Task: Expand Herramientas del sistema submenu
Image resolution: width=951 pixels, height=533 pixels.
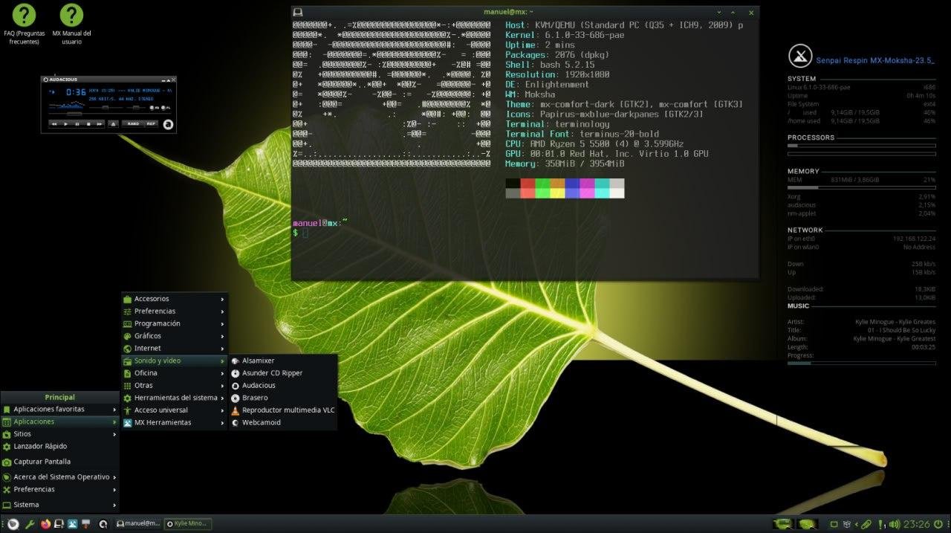Action: pos(175,398)
